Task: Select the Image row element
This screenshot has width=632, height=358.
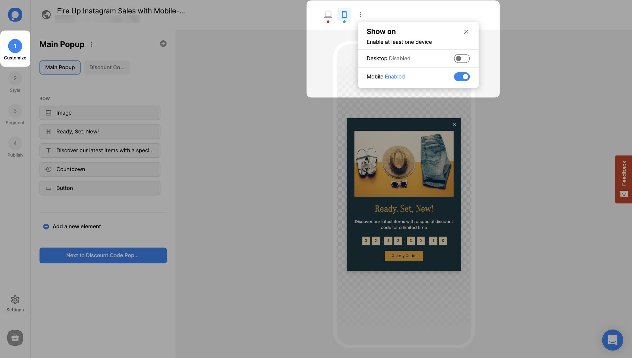Action: [100, 113]
